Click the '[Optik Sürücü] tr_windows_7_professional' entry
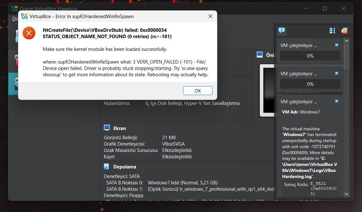 pos(211,189)
